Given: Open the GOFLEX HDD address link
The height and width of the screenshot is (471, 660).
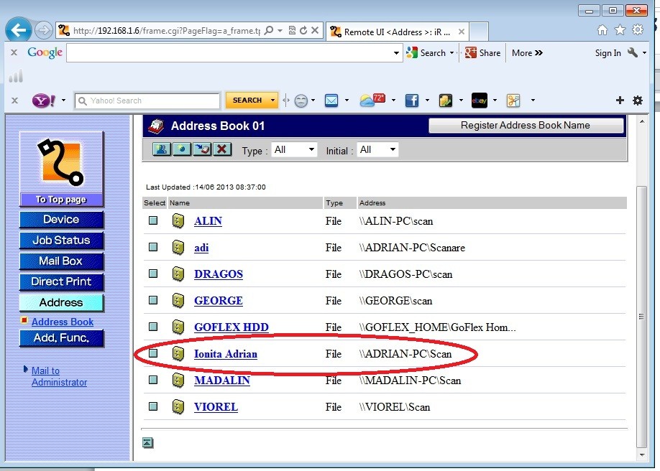Looking at the screenshot, I should 231,327.
